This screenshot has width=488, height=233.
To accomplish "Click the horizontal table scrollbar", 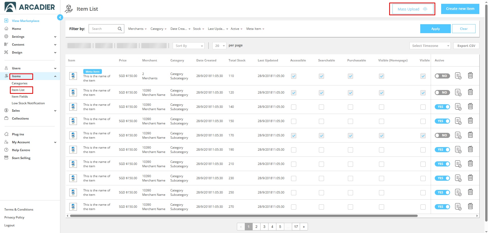I will [244, 216].
